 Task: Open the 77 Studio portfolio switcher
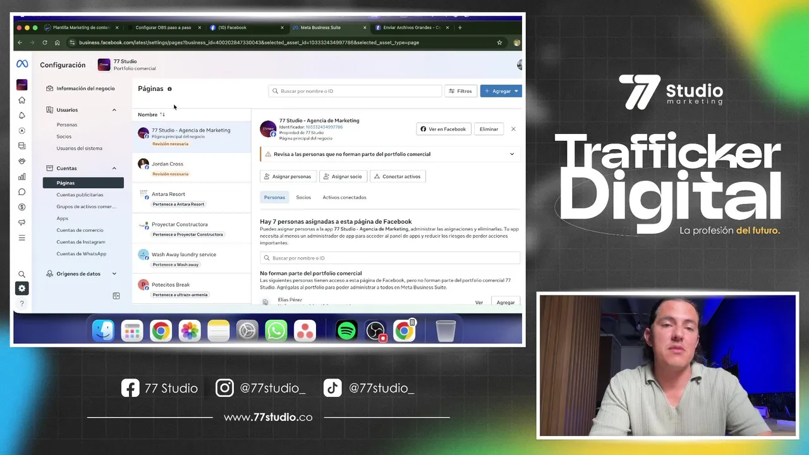[127, 64]
